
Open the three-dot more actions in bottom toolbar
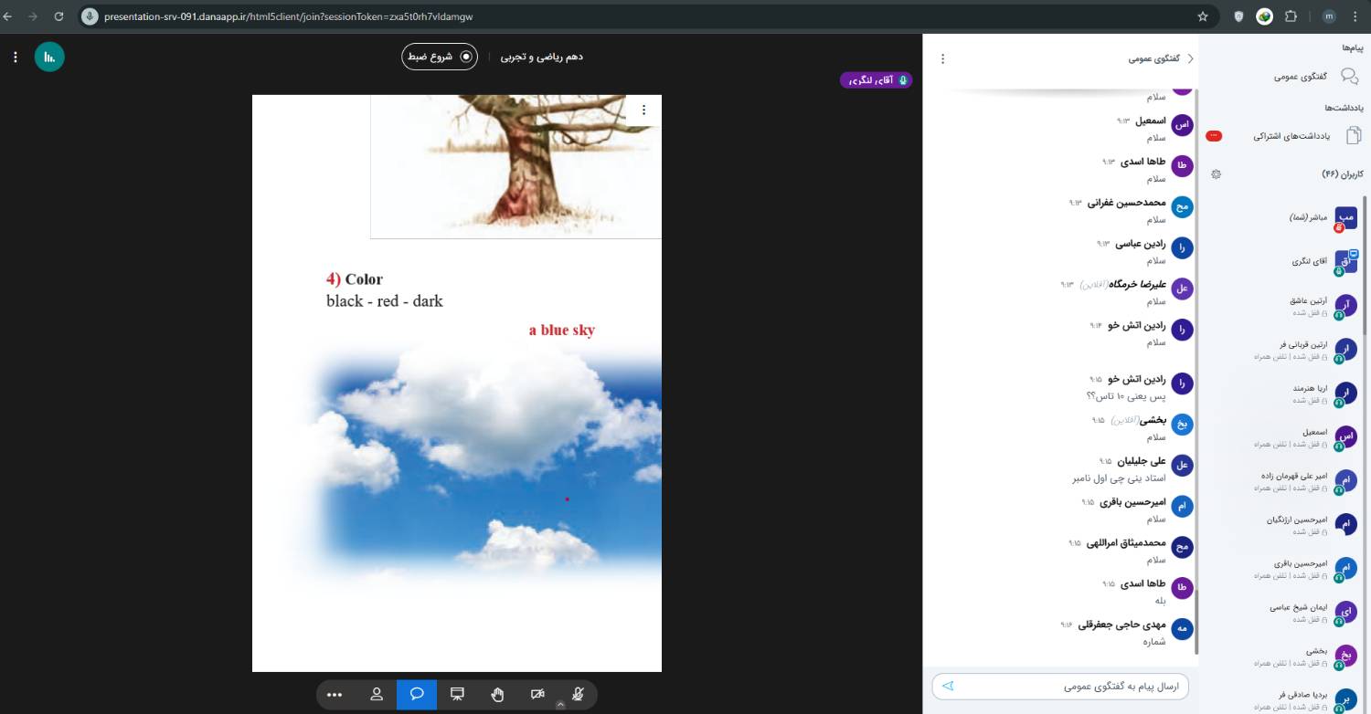[335, 695]
